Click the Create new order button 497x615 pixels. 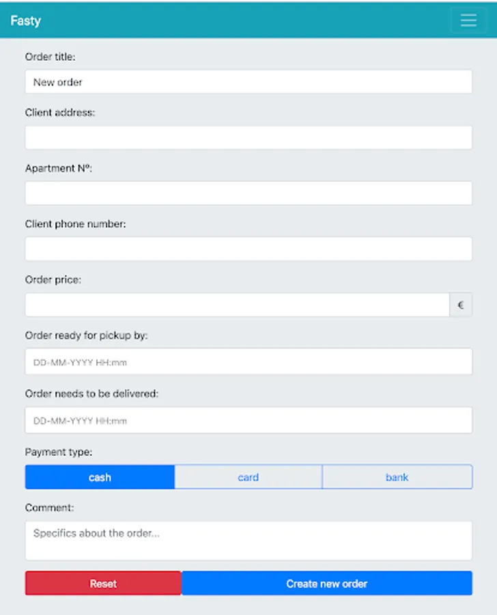point(326,584)
